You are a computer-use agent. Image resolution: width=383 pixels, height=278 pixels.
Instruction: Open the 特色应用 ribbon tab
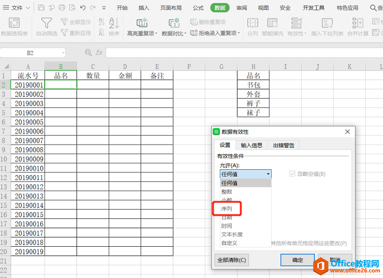[347, 8]
